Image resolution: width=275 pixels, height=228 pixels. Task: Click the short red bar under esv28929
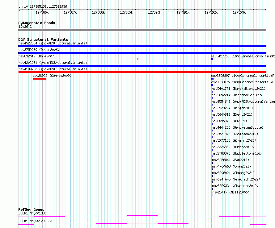pos(40,79)
